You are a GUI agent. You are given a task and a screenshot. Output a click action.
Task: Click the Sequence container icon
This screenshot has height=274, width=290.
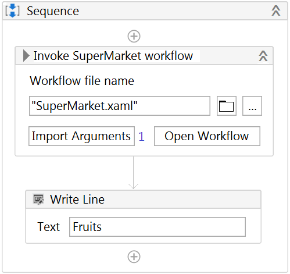12,10
